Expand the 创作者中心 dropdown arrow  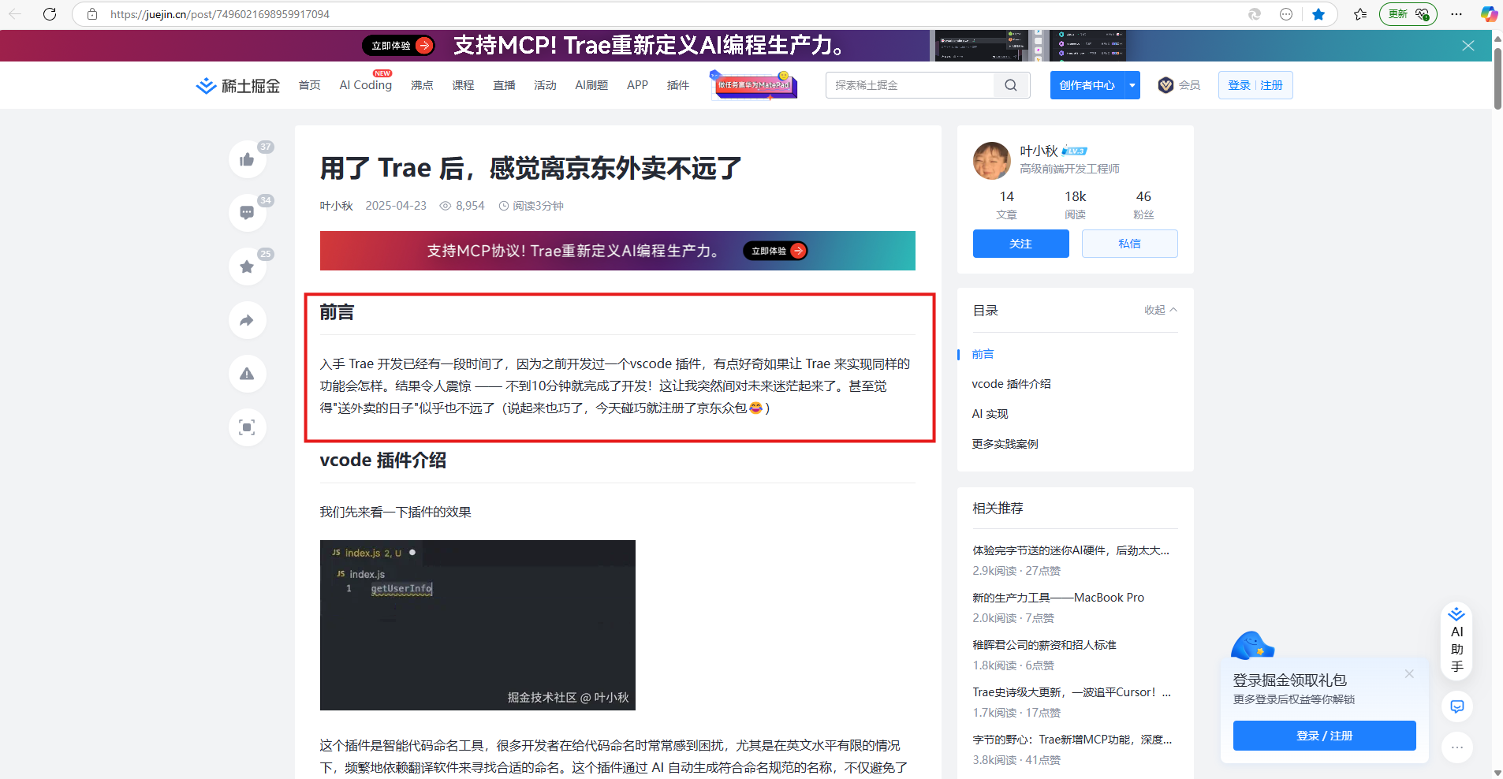[1132, 85]
